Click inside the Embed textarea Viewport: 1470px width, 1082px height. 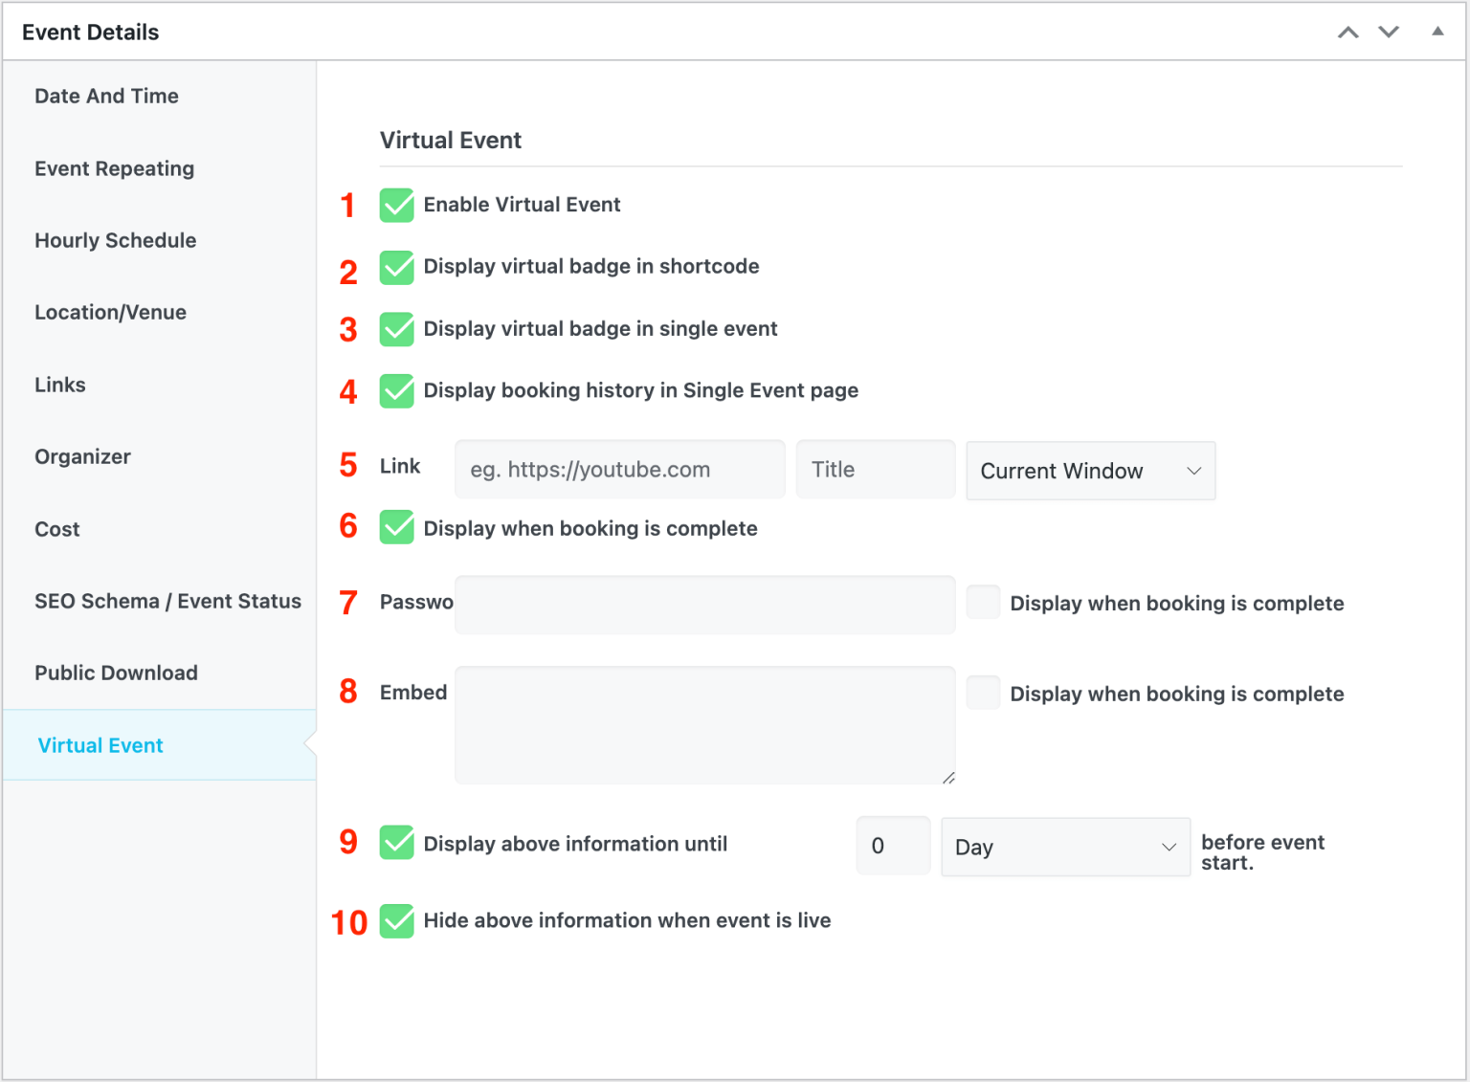coord(704,724)
